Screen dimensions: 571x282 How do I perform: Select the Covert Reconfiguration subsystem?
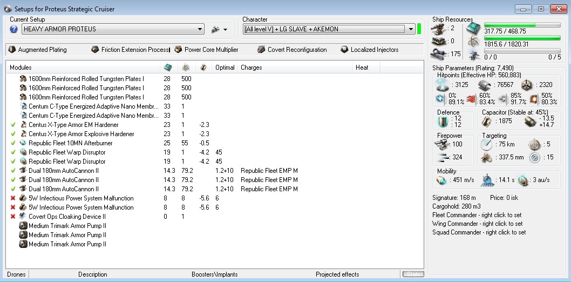click(x=292, y=50)
